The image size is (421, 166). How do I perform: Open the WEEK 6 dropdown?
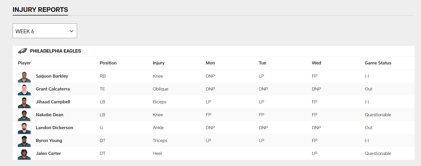point(45,31)
